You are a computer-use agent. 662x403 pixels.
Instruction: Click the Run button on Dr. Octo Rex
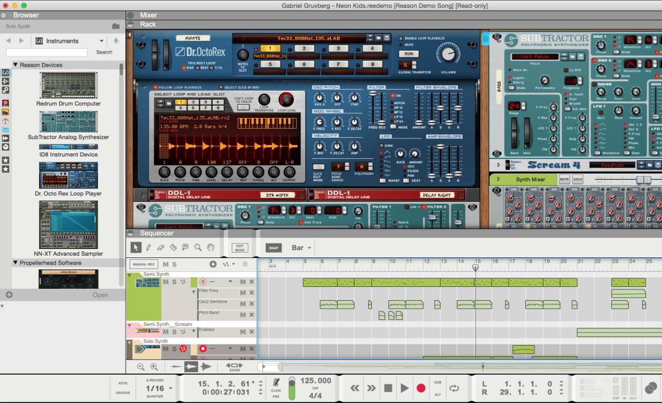click(409, 54)
